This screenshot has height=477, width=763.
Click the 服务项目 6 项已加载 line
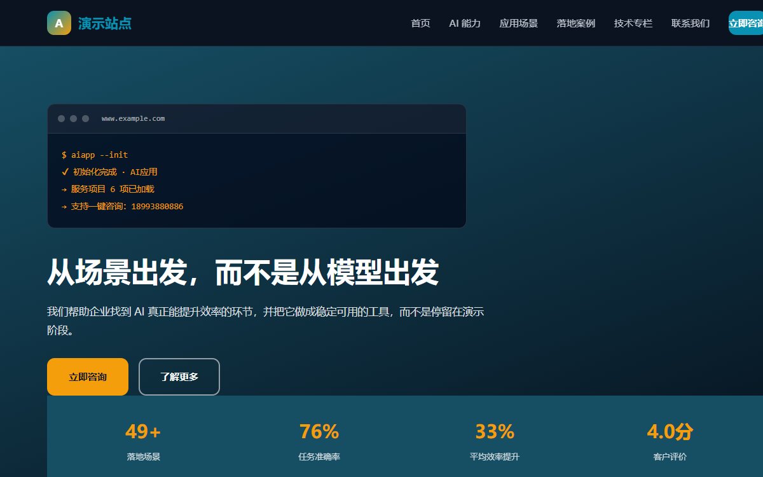point(107,189)
